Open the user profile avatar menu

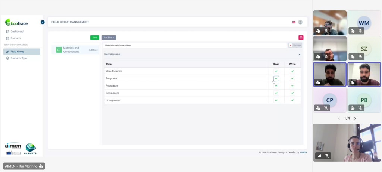point(300,22)
